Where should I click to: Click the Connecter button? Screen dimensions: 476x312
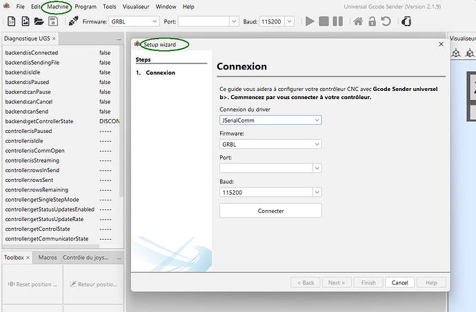270,211
